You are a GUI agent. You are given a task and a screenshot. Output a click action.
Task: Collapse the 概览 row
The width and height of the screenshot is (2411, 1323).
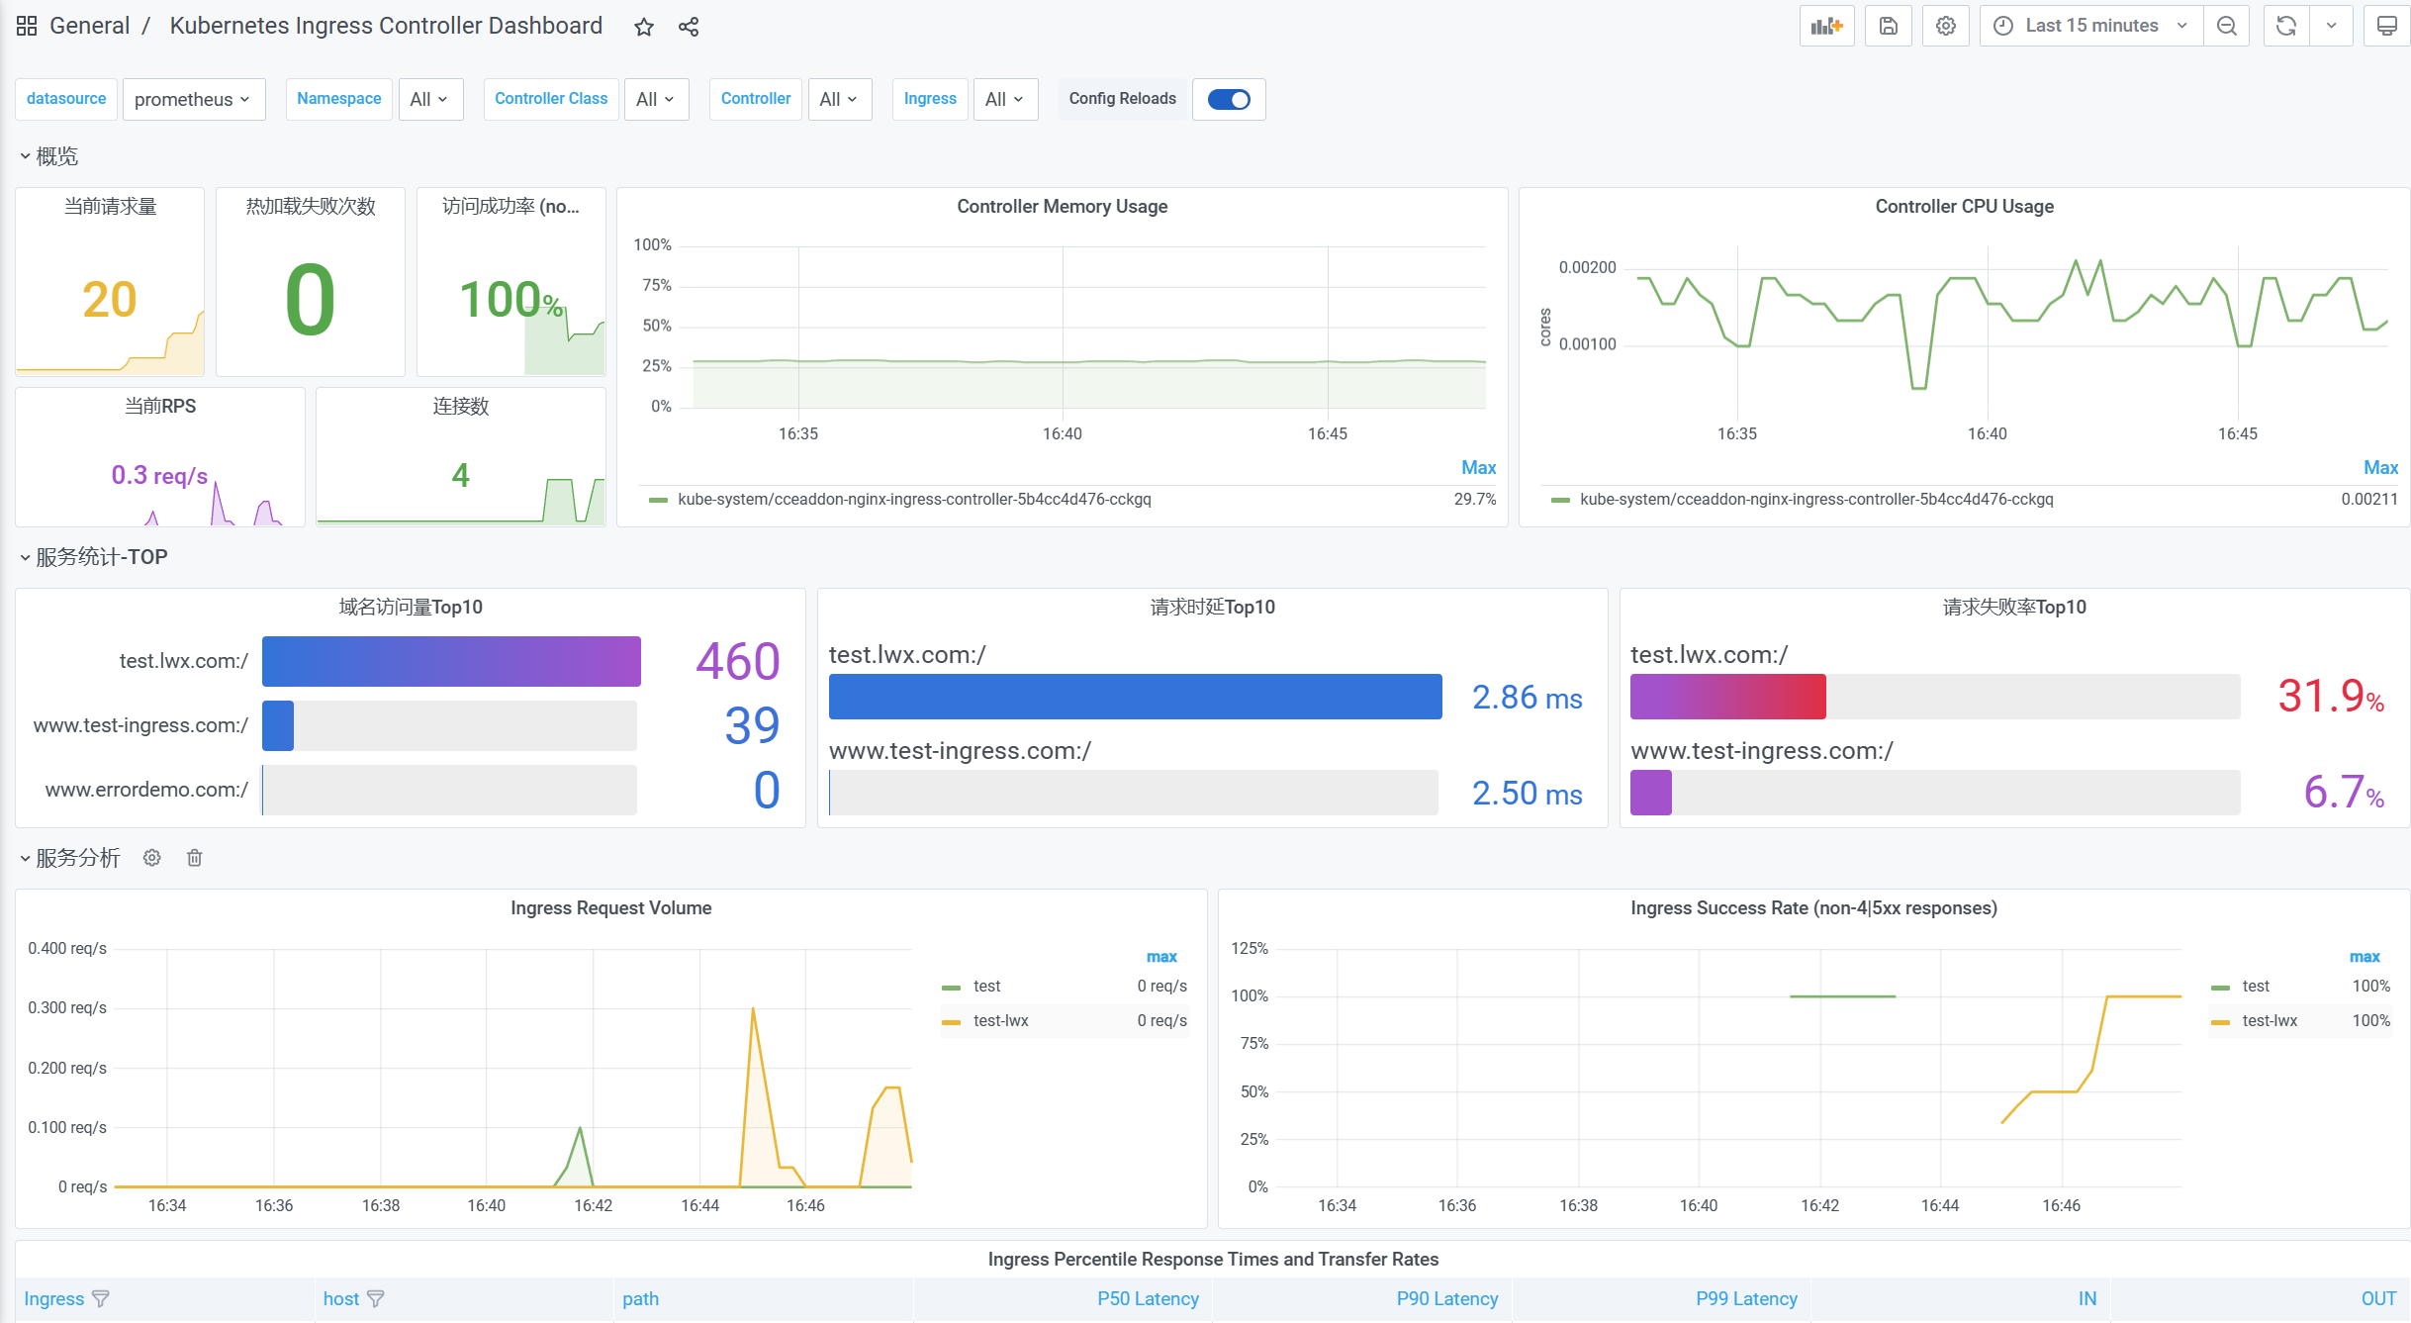click(49, 156)
